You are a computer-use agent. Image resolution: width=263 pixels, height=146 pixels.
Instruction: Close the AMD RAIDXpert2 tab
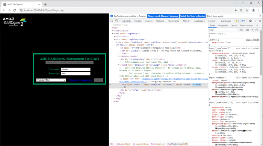[x=39, y=4]
